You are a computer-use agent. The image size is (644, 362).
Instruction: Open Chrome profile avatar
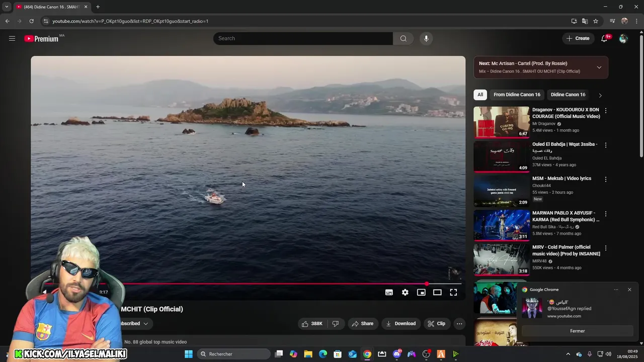tap(624, 21)
